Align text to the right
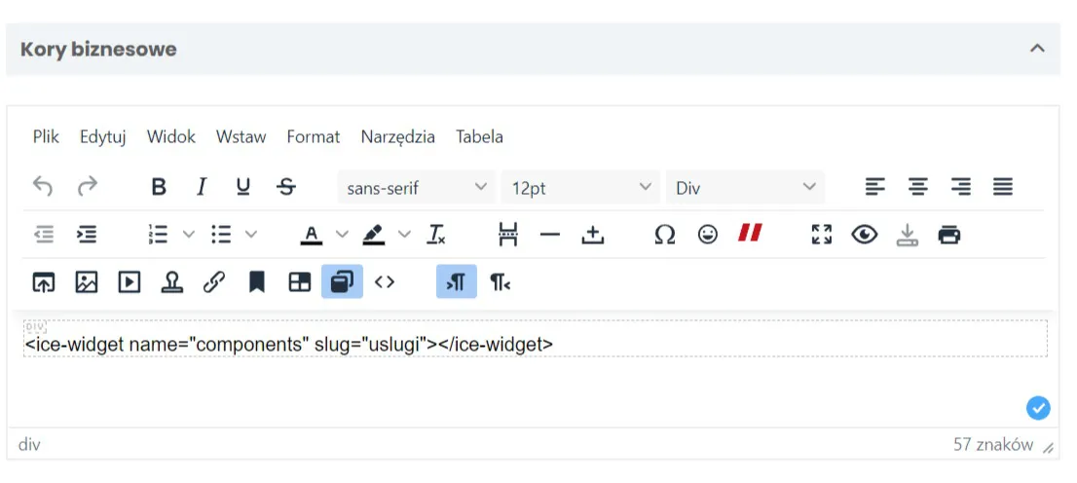The height and width of the screenshot is (483, 1077). click(960, 186)
